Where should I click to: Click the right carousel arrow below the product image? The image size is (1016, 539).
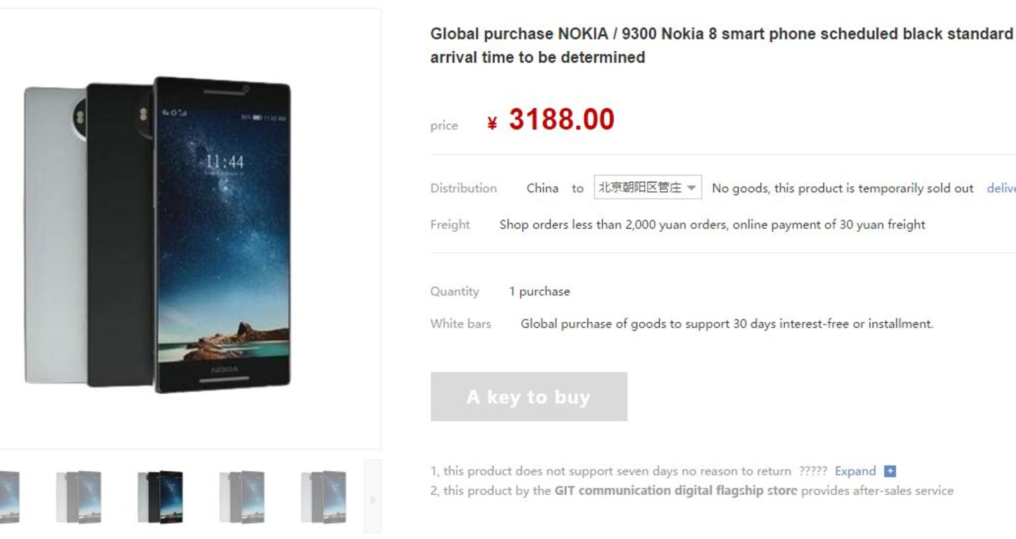tap(372, 498)
